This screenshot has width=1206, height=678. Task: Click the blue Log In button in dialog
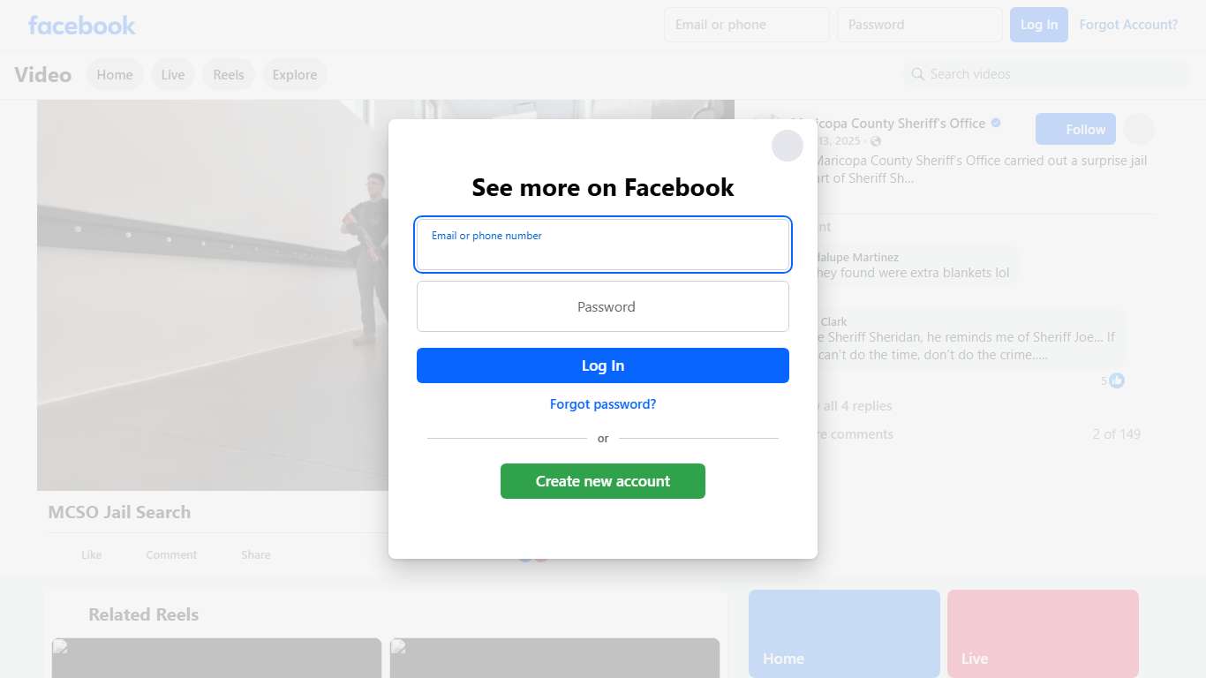pyautogui.click(x=603, y=365)
